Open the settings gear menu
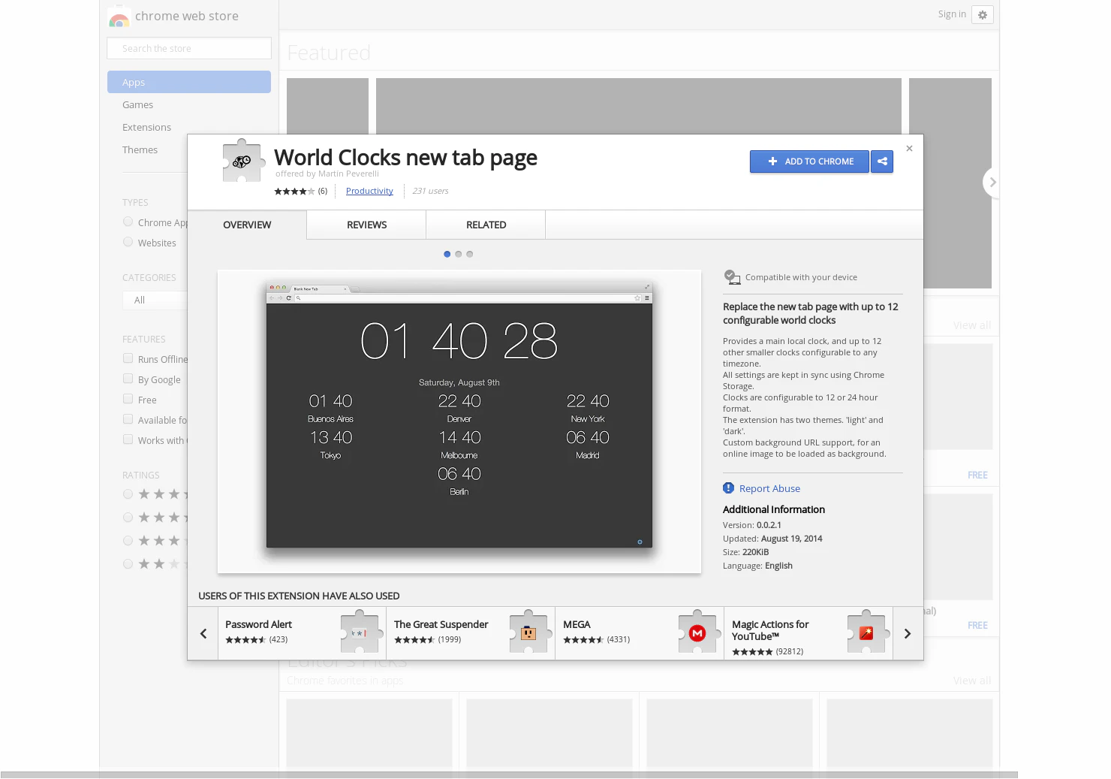 click(982, 14)
